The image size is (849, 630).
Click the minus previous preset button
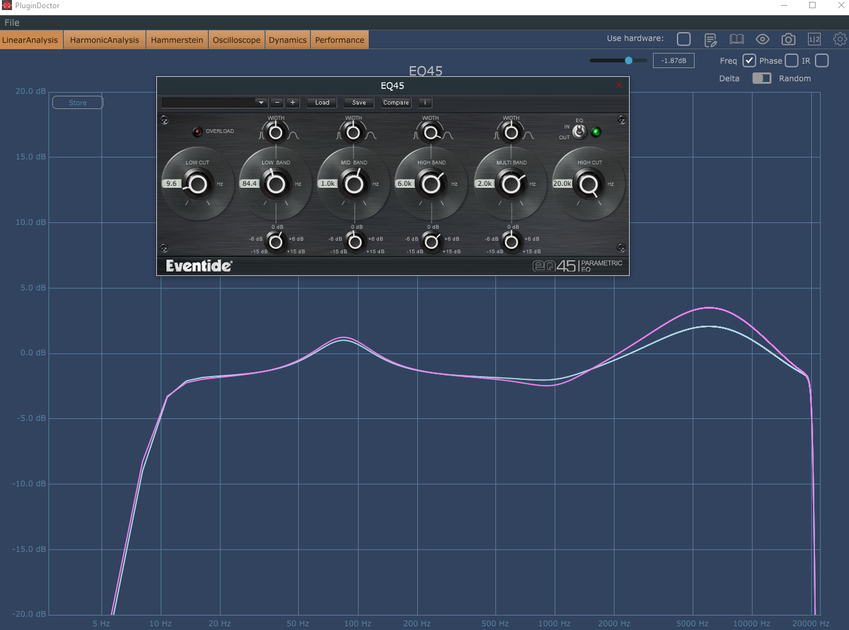[277, 103]
